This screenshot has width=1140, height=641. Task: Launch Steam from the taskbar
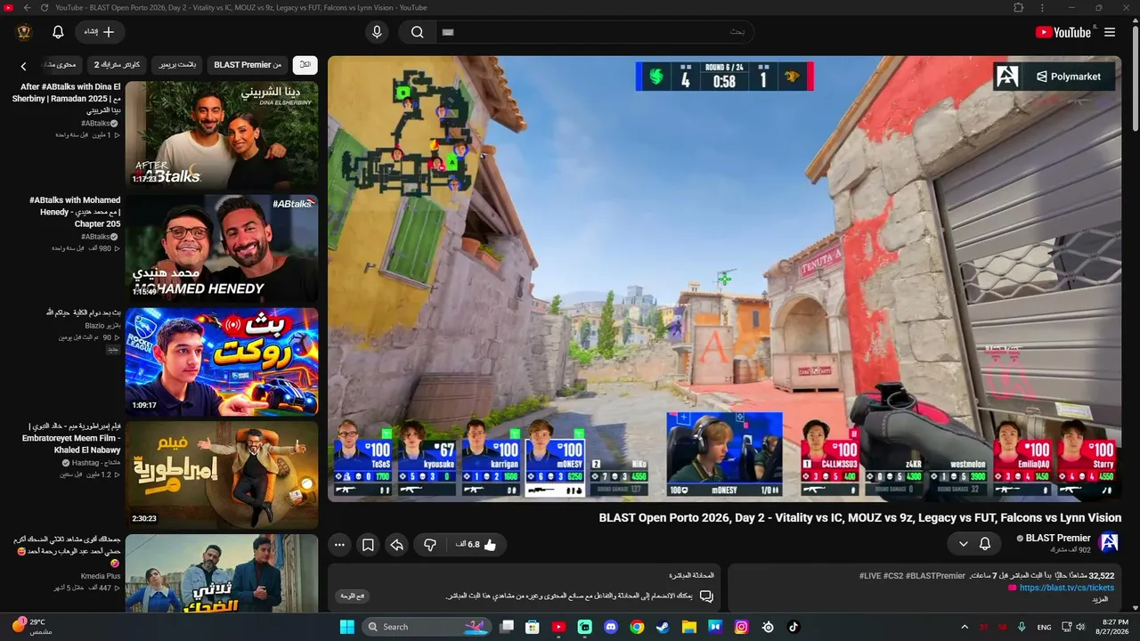(663, 627)
